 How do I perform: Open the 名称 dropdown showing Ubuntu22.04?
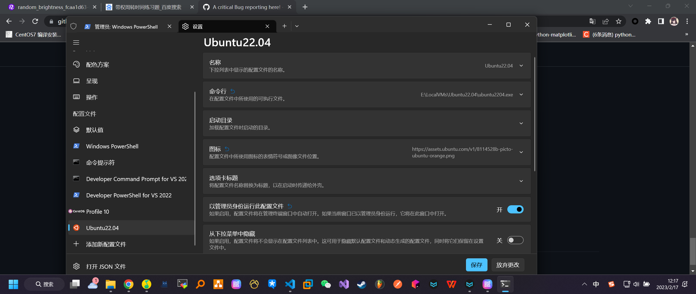click(x=521, y=66)
